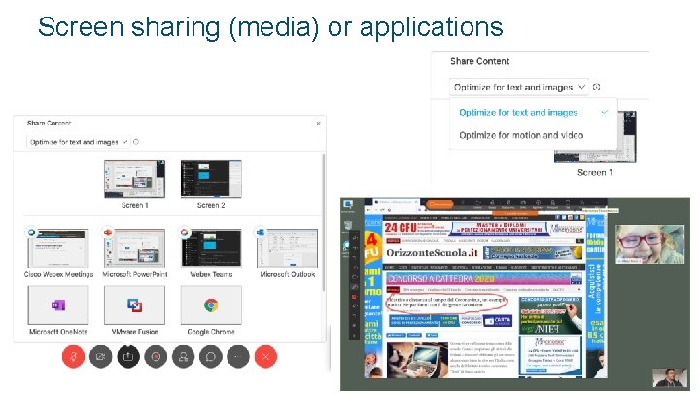Toggle the video camera button
Image resolution: width=700 pixels, height=394 pixels.
click(101, 356)
